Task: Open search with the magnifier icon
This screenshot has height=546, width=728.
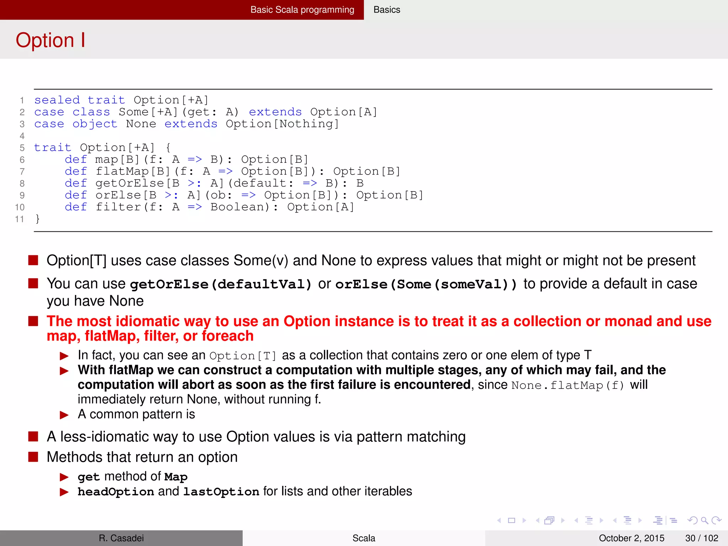Action: coord(705,520)
